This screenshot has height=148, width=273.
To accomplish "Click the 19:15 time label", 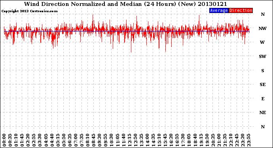I will tap(201, 140).
